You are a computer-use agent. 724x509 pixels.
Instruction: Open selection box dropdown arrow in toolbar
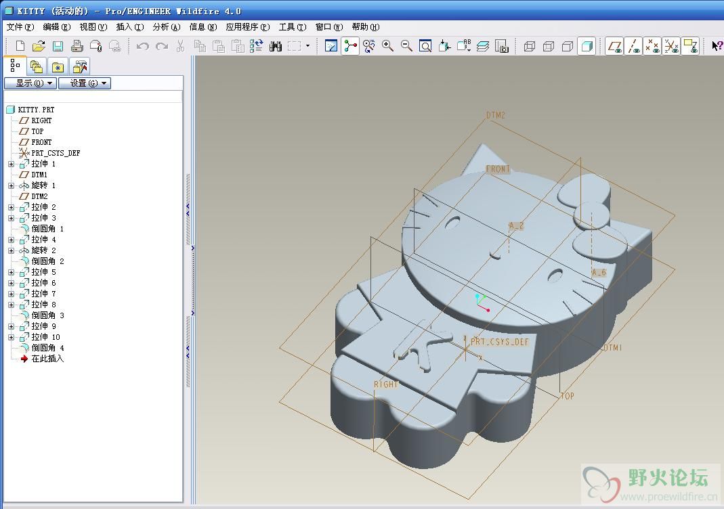pyautogui.click(x=307, y=45)
